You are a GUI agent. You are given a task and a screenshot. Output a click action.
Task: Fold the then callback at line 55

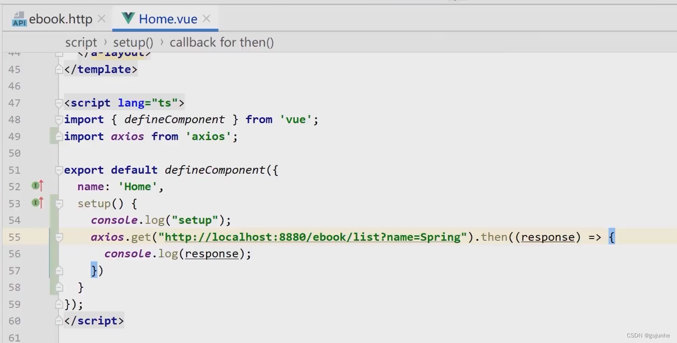[x=59, y=237]
